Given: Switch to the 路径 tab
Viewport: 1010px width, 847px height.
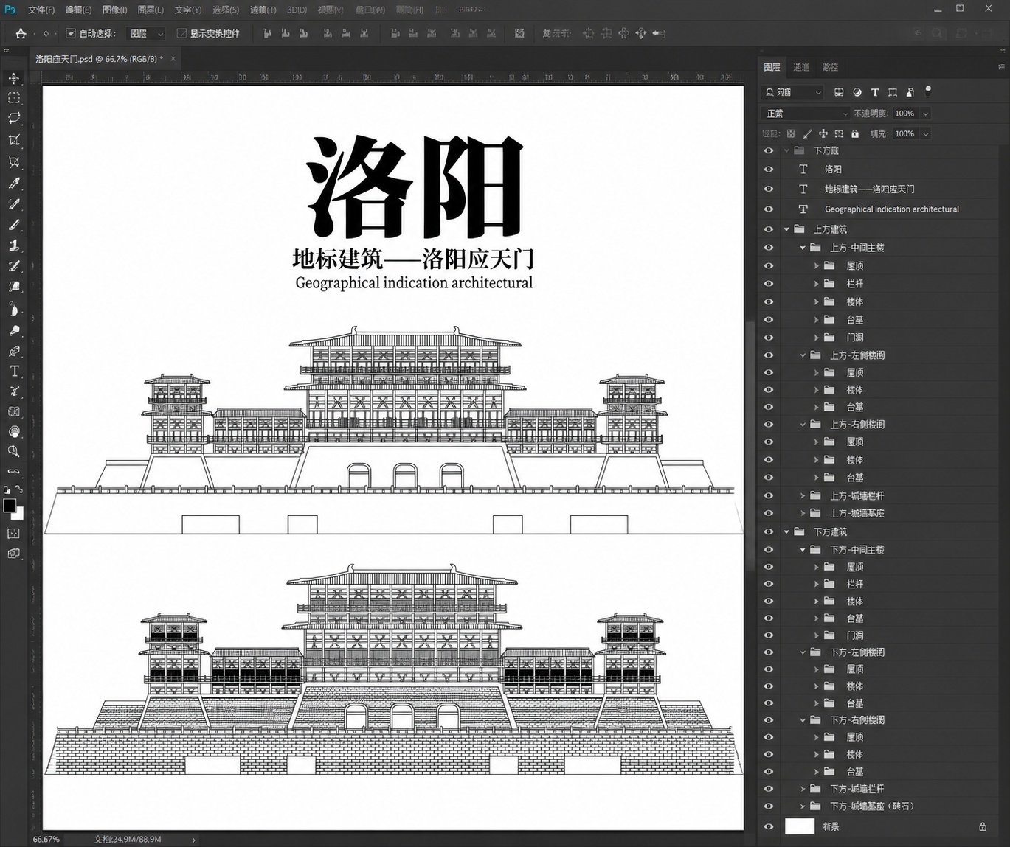Looking at the screenshot, I should coord(831,67).
